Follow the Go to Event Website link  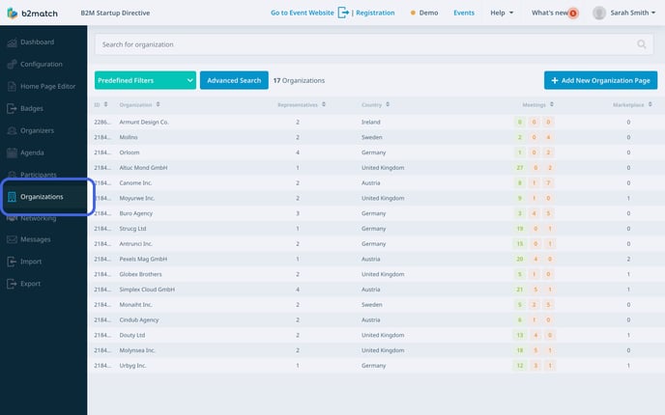click(302, 13)
